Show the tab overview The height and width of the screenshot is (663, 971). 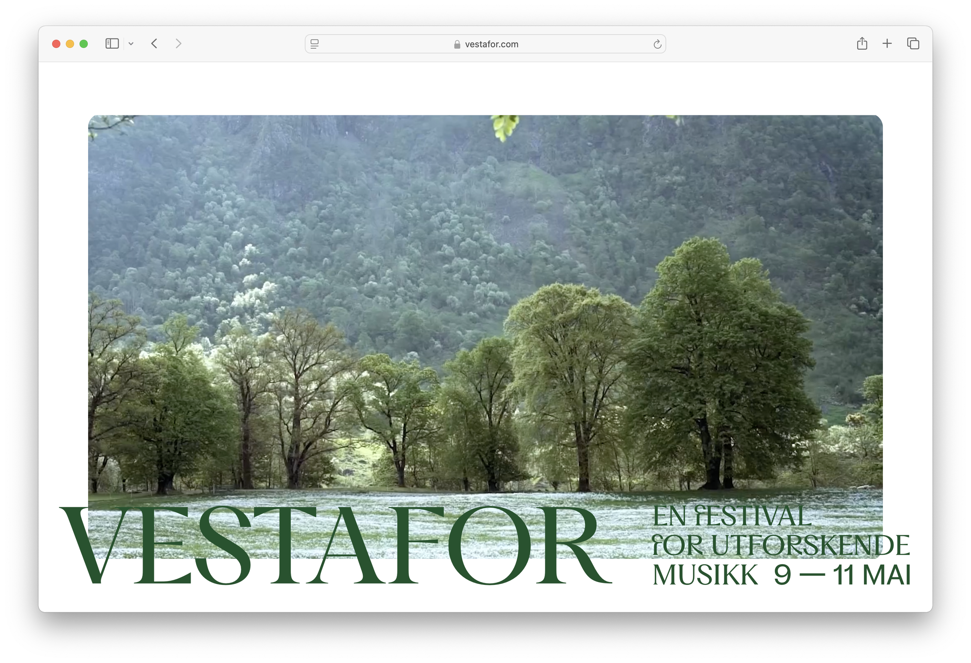tap(913, 44)
